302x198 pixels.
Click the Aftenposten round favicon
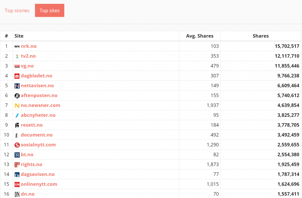(x=17, y=96)
